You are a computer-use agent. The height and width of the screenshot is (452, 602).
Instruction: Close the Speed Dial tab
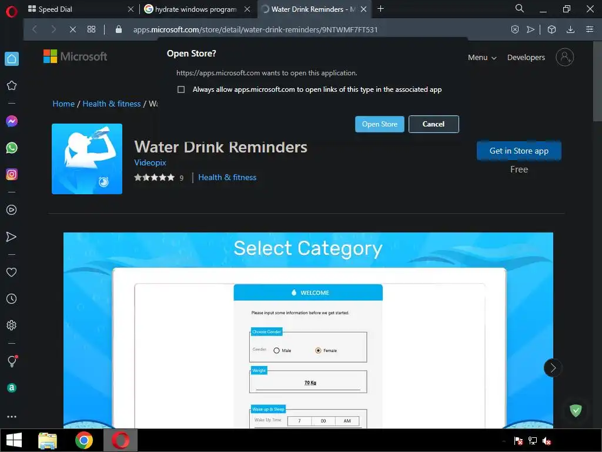click(x=131, y=9)
